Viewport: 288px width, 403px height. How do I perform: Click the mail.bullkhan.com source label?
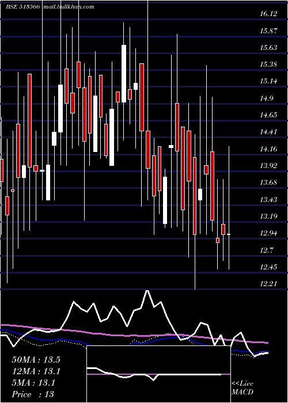[69, 7]
